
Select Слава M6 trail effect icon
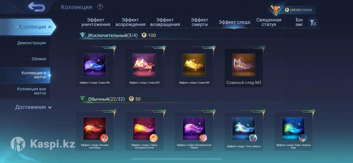[x=95, y=65]
